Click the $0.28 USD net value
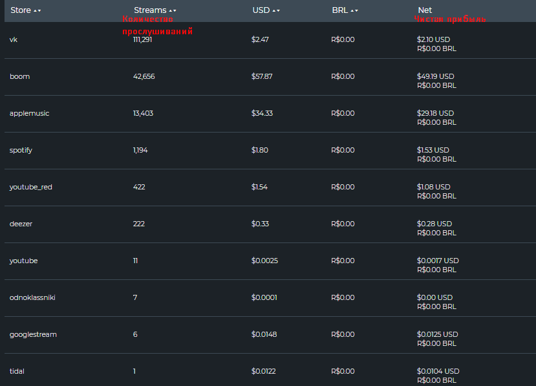536x386 pixels. (434, 224)
